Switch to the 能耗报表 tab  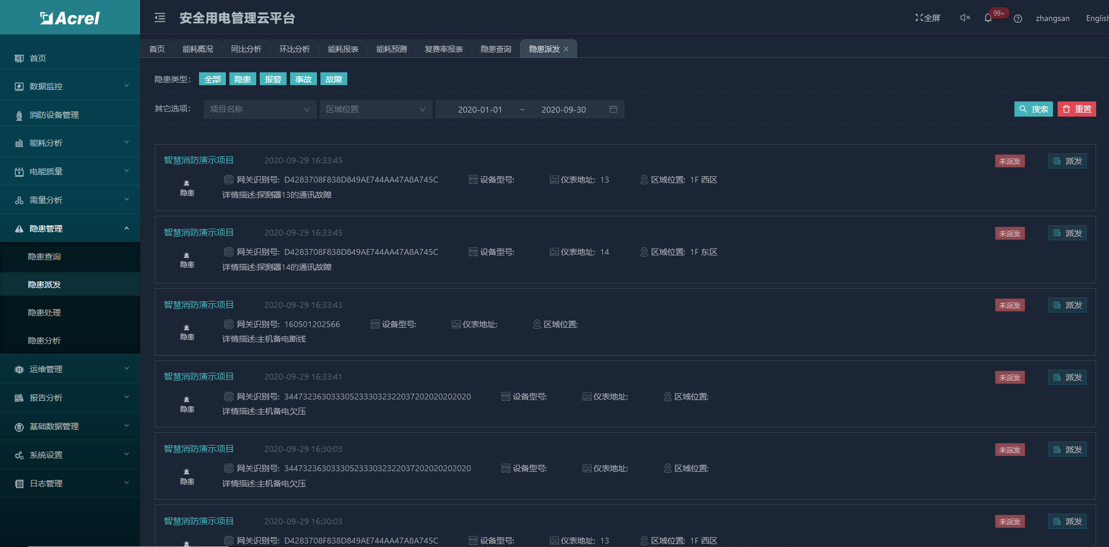coord(343,49)
